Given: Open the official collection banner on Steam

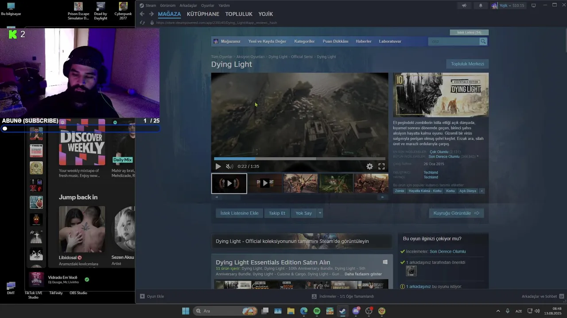Looking at the screenshot, I should [302, 241].
